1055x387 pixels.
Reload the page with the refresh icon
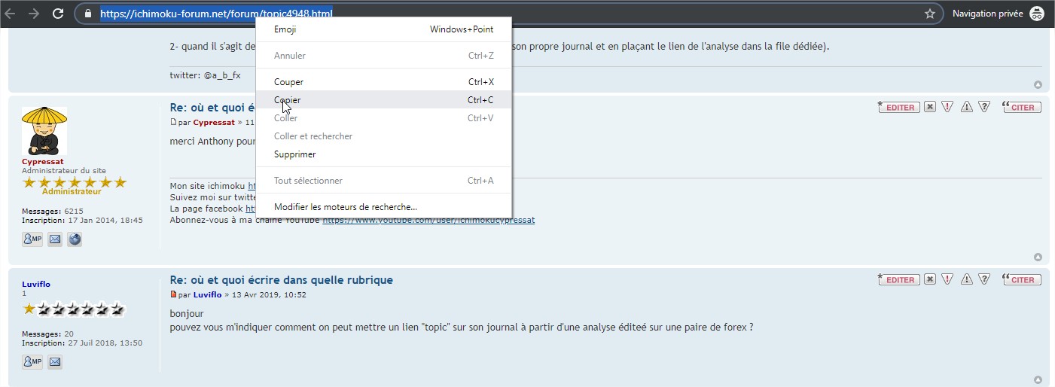tap(58, 14)
